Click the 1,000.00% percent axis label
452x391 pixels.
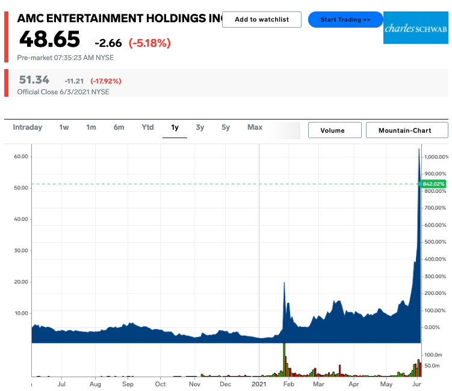pos(436,157)
